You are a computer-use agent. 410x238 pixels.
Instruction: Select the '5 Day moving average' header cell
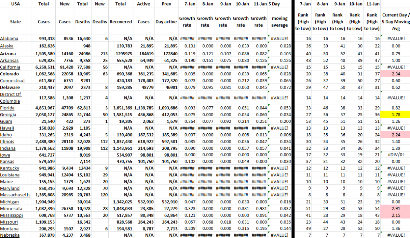279,21
